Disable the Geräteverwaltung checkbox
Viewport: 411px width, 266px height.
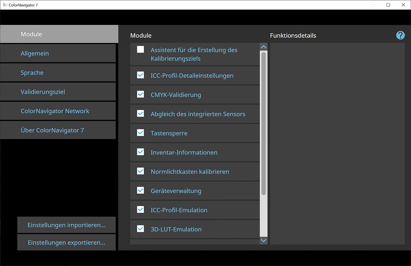tap(141, 190)
